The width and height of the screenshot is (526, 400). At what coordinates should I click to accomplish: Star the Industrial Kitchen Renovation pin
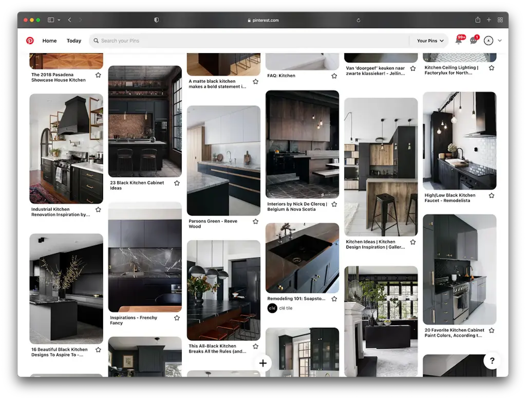(x=98, y=210)
